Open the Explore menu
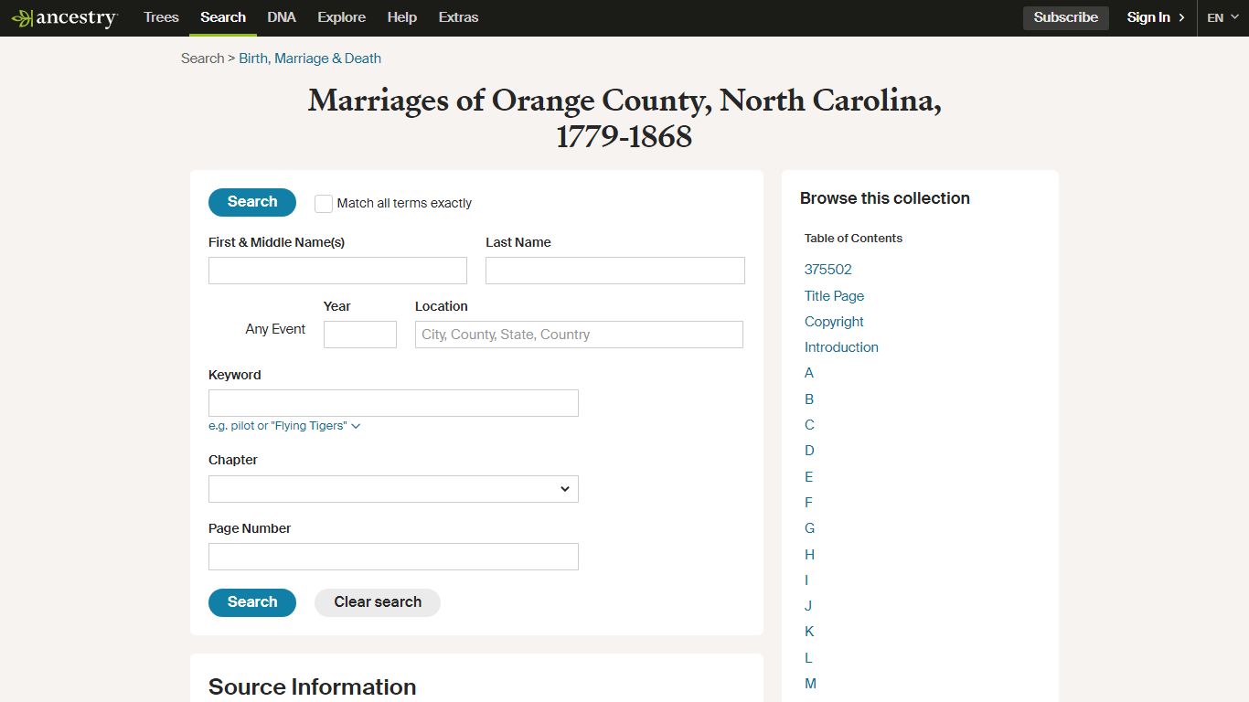 [341, 17]
